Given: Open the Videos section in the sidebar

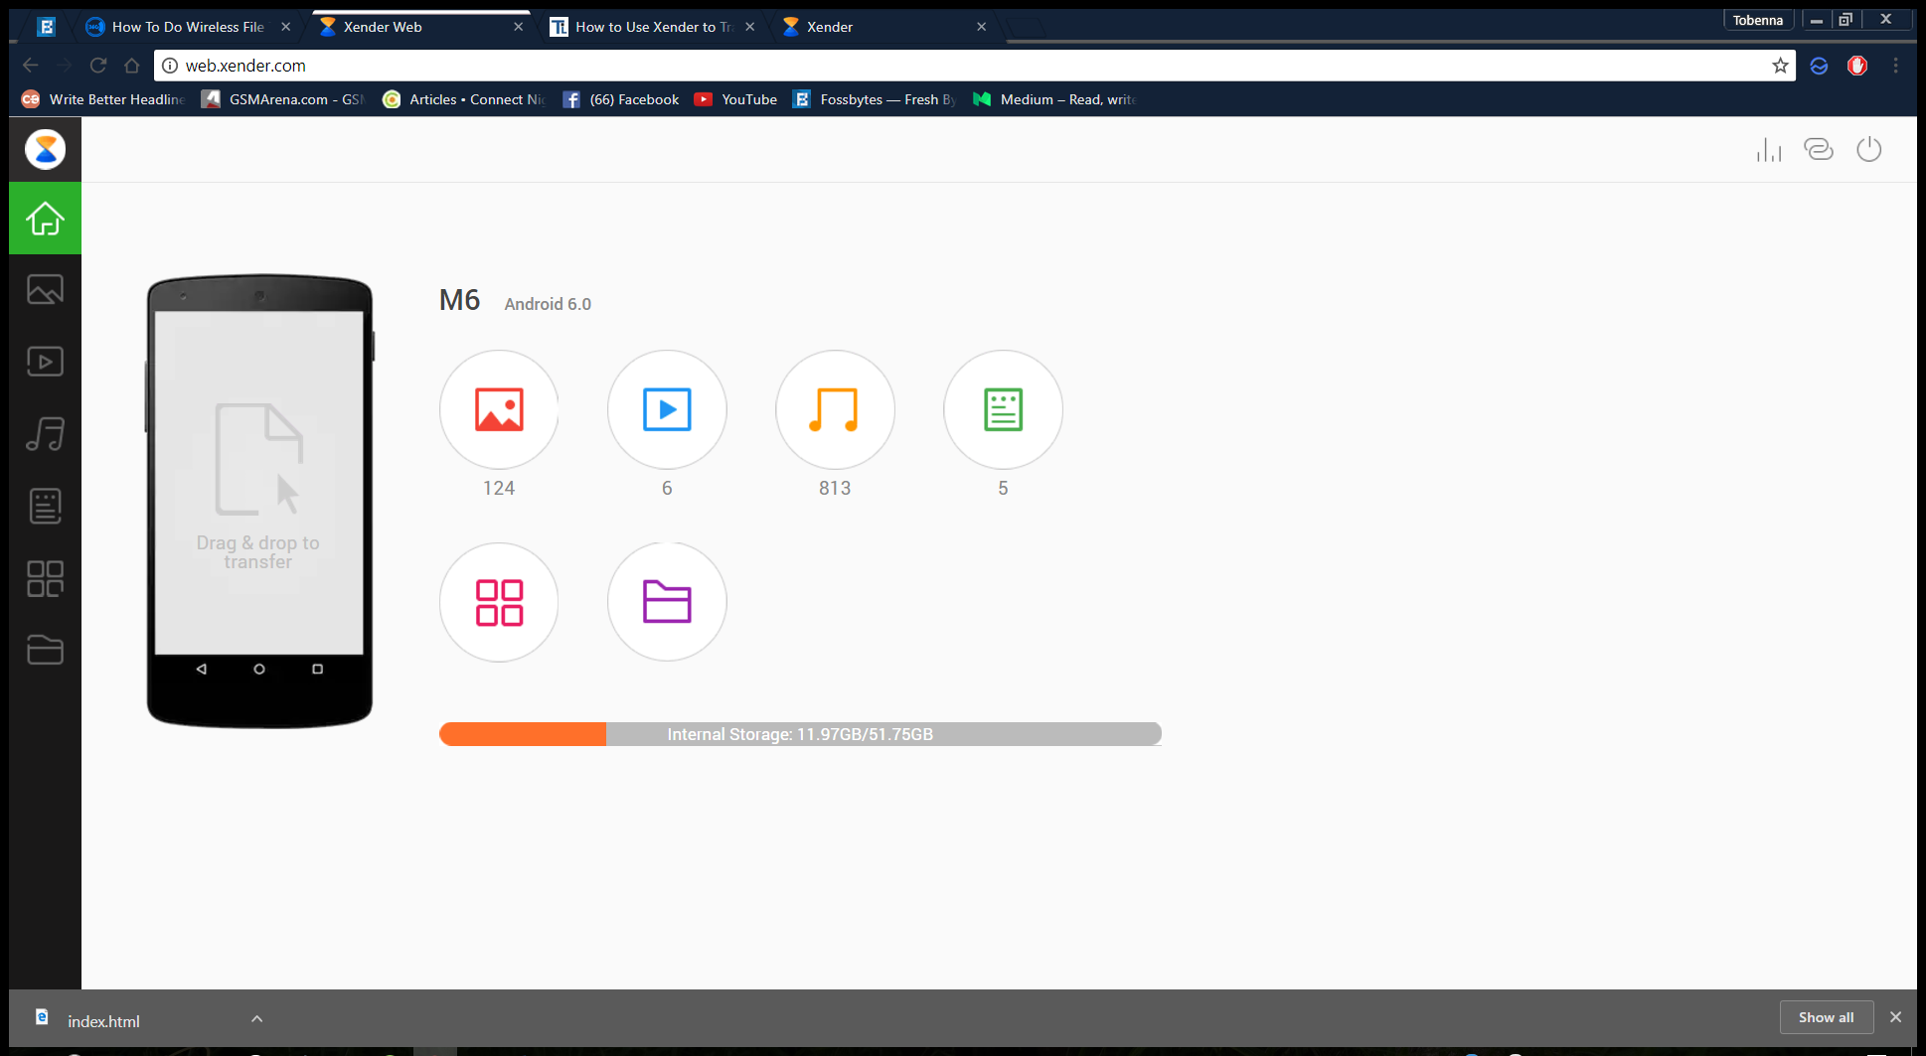Looking at the screenshot, I should click(44, 362).
